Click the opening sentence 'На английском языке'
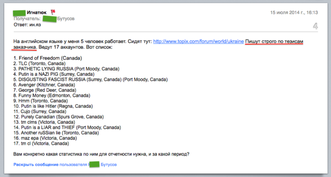This screenshot has width=331, height=177. (70, 42)
